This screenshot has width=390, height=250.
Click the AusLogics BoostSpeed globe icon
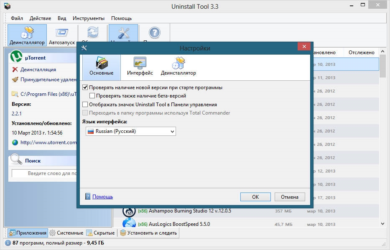[x=129, y=223]
